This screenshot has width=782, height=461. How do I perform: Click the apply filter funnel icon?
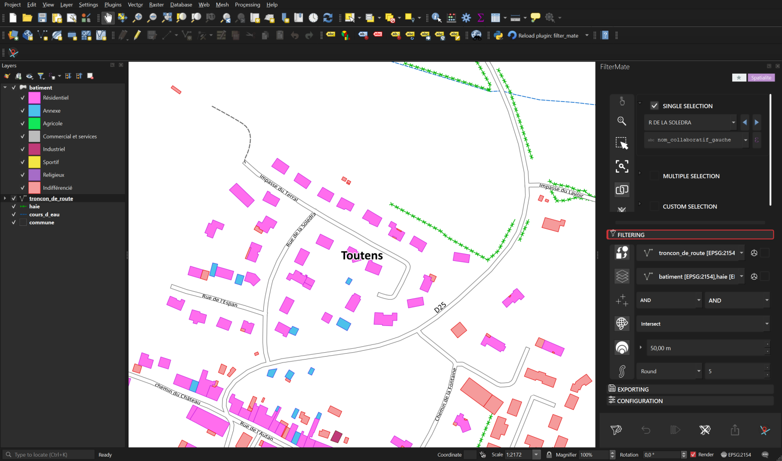pos(616,430)
